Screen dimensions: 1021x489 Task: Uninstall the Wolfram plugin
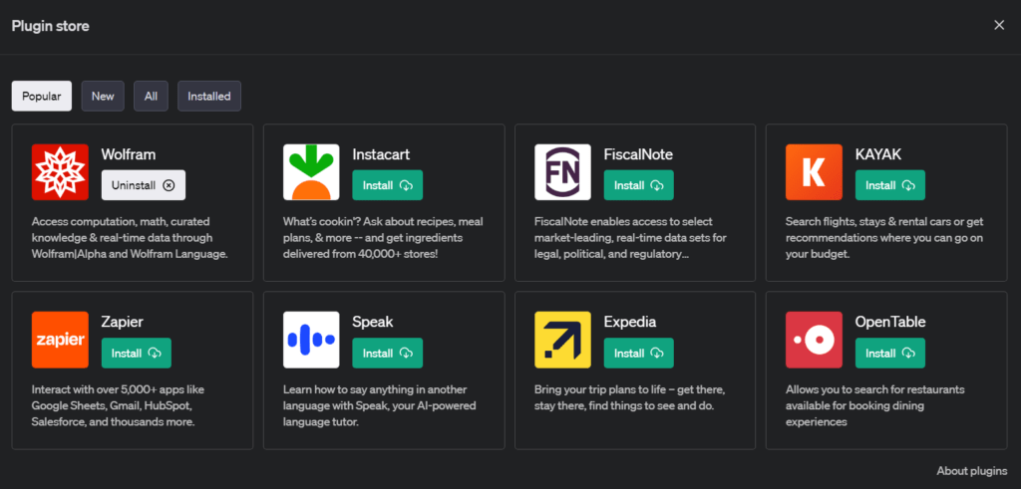click(144, 185)
